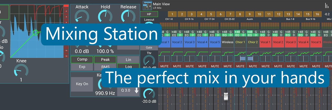The width and height of the screenshot is (332, 110).
Task: Enable the Exp mode button
Action: 82,67
